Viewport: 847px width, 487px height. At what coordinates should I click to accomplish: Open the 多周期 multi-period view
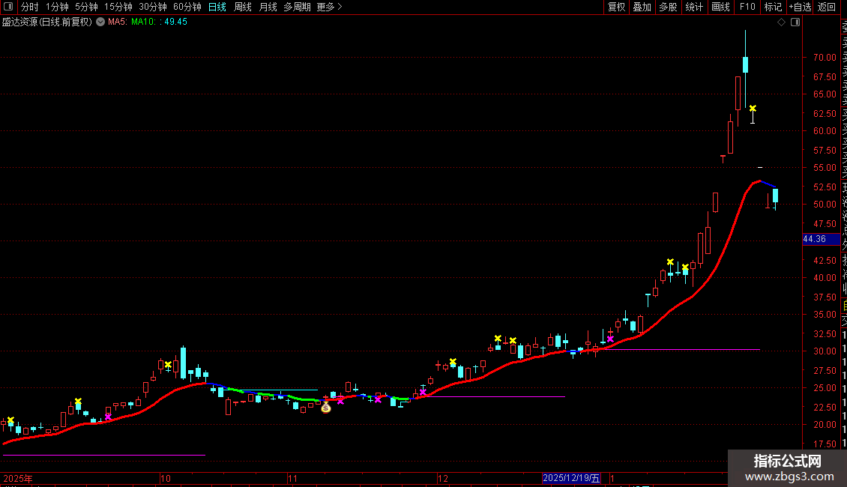click(x=297, y=7)
